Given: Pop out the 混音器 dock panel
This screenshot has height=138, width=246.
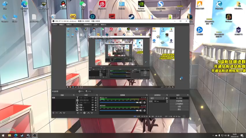Looking at the screenshot, I should (147, 95).
